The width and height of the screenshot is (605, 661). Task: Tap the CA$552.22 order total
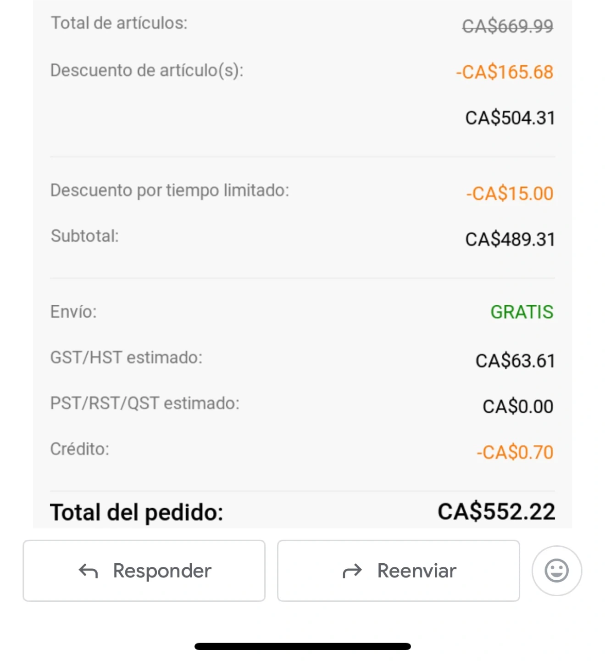(496, 511)
